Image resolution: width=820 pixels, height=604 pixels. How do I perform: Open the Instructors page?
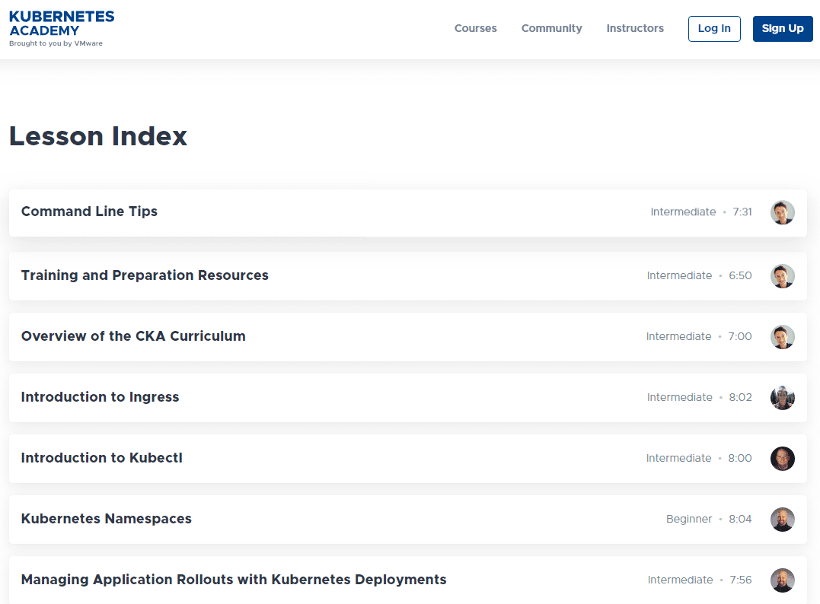pos(635,28)
